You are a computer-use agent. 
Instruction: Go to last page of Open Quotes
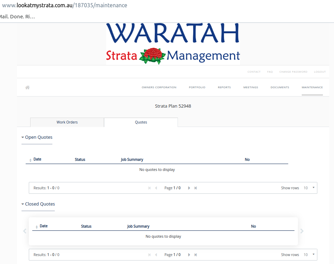pos(196,188)
